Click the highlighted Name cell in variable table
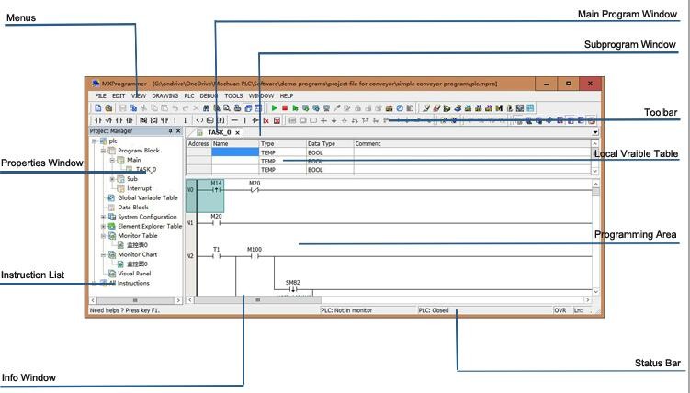Screen dimensions: 690x393 click(234, 152)
